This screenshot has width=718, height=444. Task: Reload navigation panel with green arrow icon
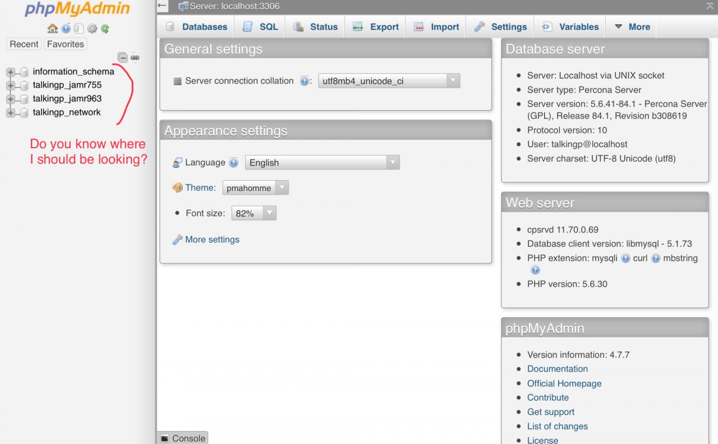(105, 29)
